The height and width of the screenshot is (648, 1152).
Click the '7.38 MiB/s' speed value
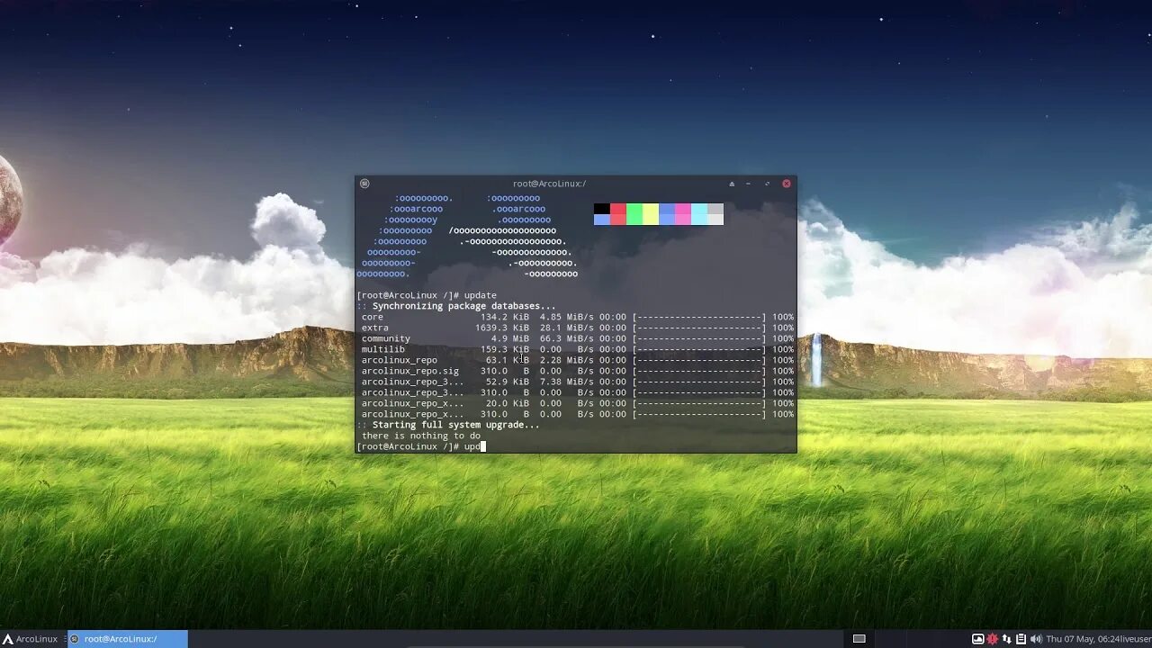pyautogui.click(x=567, y=382)
